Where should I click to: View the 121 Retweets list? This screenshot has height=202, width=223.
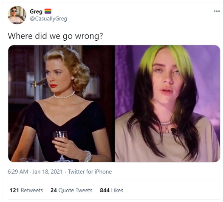point(26,191)
